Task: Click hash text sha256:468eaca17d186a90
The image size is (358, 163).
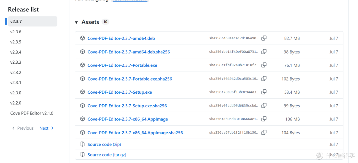Action: pos(234,38)
